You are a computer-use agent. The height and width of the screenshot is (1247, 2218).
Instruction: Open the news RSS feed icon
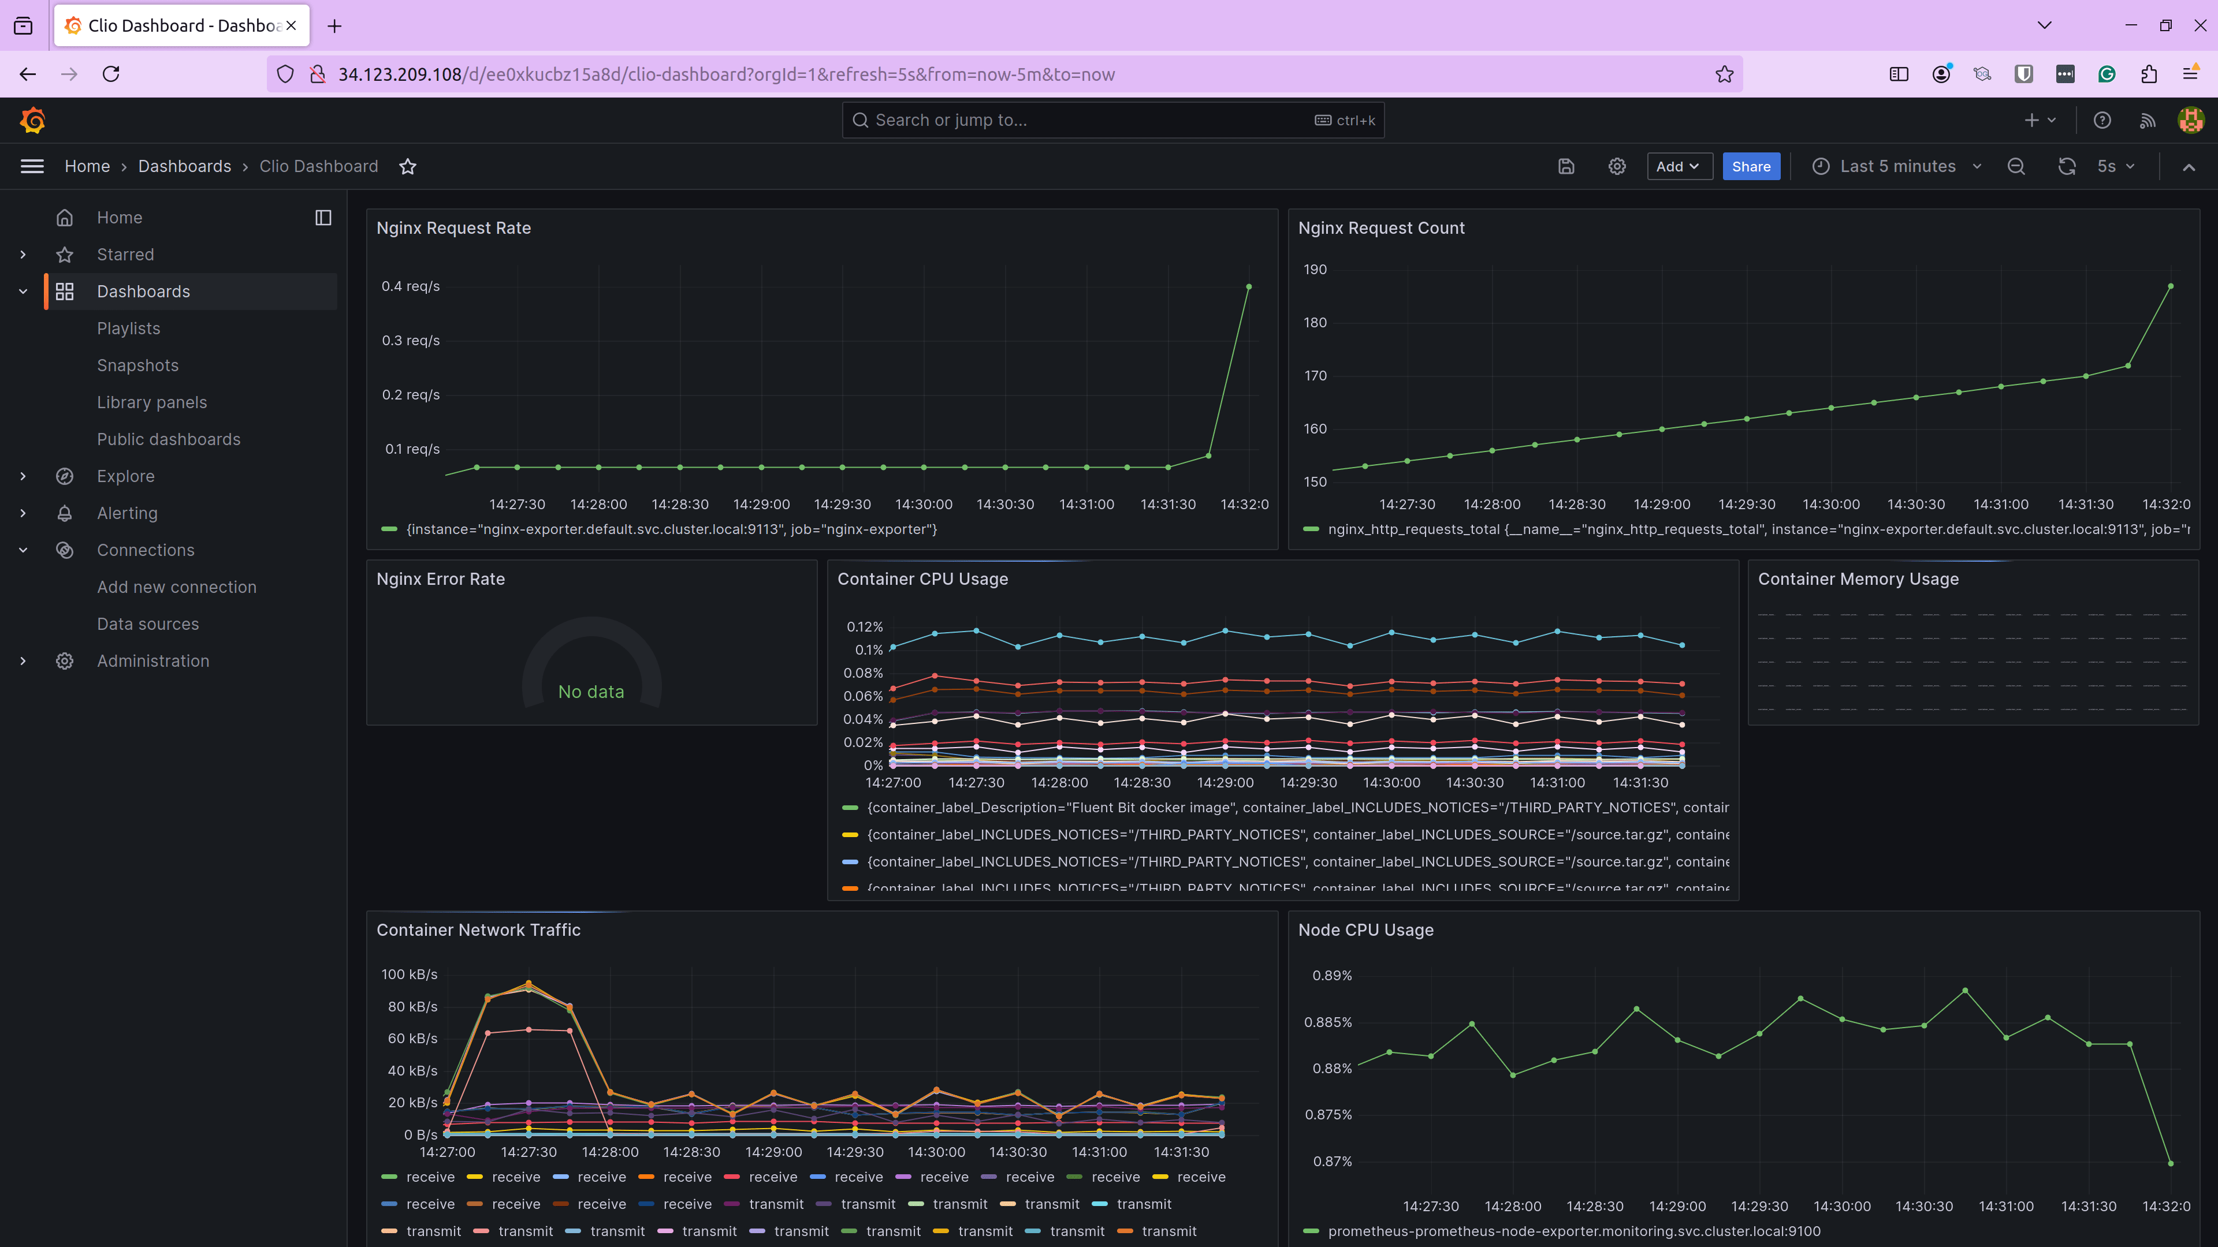coord(2148,121)
